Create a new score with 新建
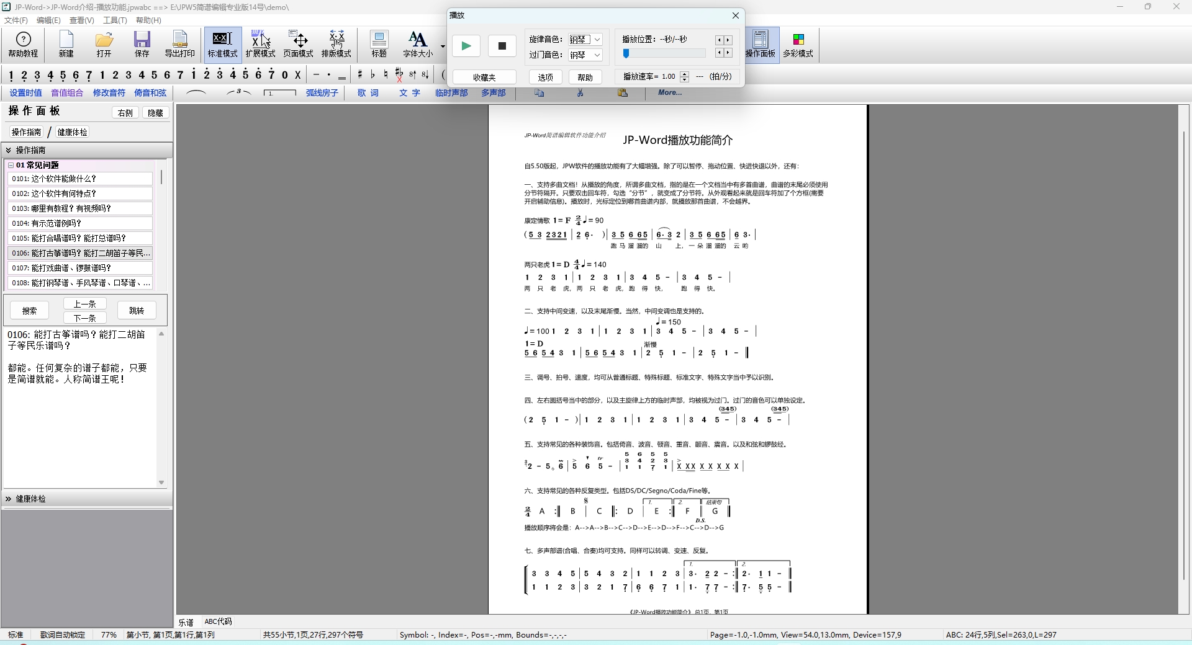Viewport: 1192px width, 645px height. pyautogui.click(x=66, y=45)
